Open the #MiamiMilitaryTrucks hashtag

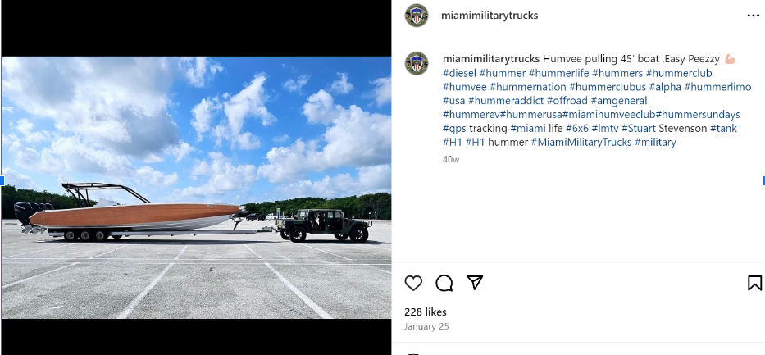tap(581, 143)
